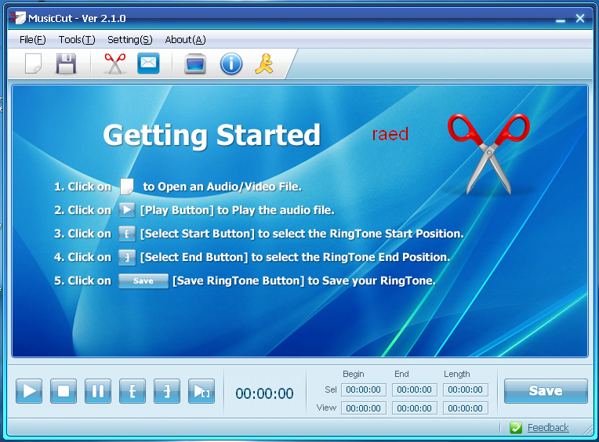Open a new audio file via blank page icon
Image resolution: width=599 pixels, height=442 pixels.
(x=33, y=63)
